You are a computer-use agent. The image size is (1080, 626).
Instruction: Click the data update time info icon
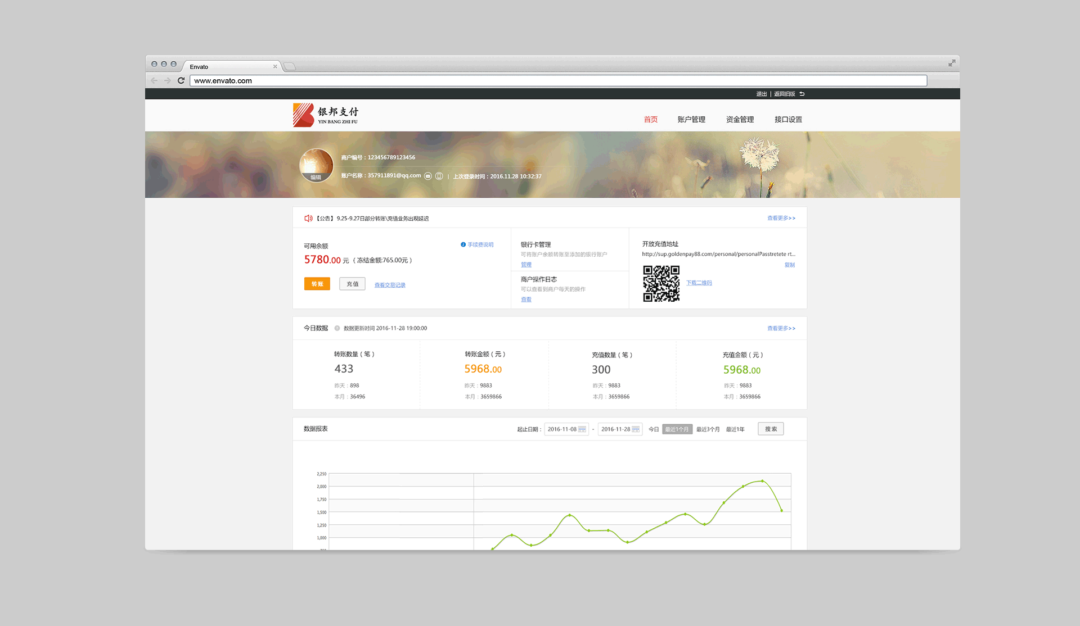pyautogui.click(x=337, y=328)
